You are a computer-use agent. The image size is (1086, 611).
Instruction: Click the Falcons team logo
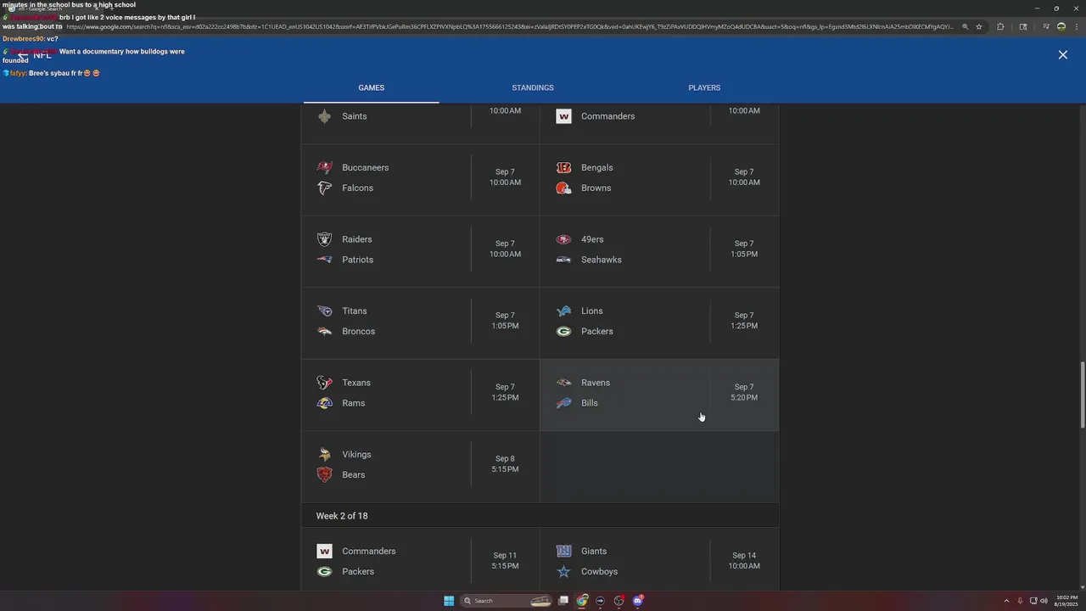coord(324,188)
